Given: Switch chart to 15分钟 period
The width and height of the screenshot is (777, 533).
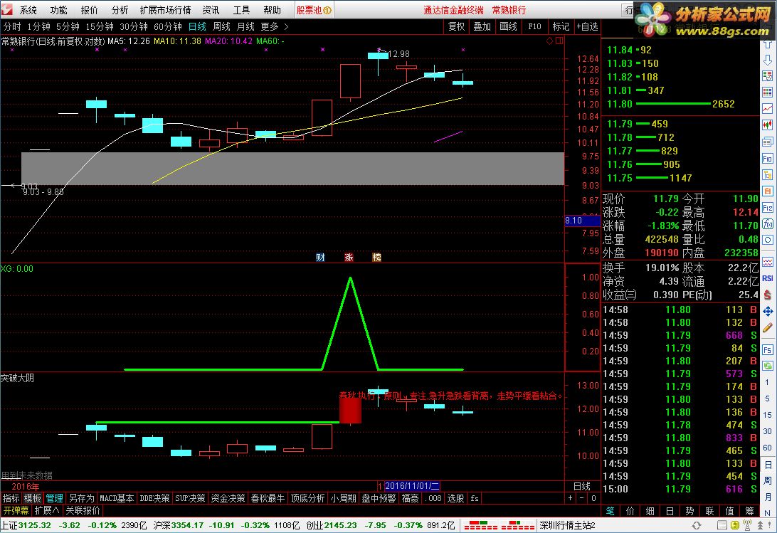Looking at the screenshot, I should click(99, 26).
